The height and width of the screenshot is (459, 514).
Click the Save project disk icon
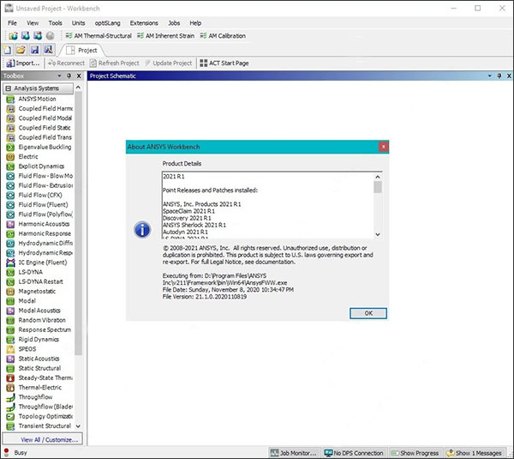coord(34,50)
